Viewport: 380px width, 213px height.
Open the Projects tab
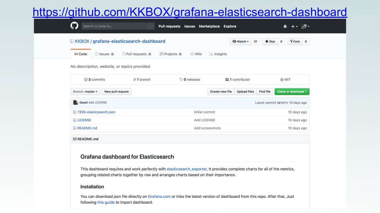click(x=171, y=54)
